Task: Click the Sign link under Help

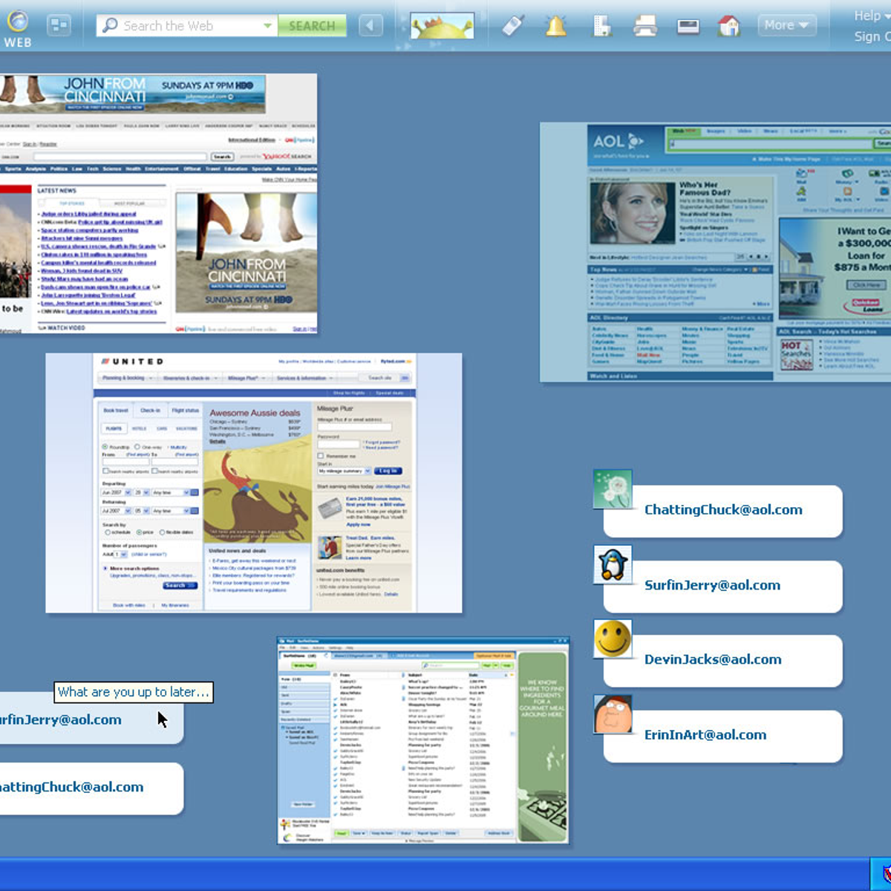Action: (x=872, y=36)
